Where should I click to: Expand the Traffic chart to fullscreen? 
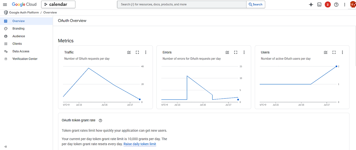click(x=137, y=52)
